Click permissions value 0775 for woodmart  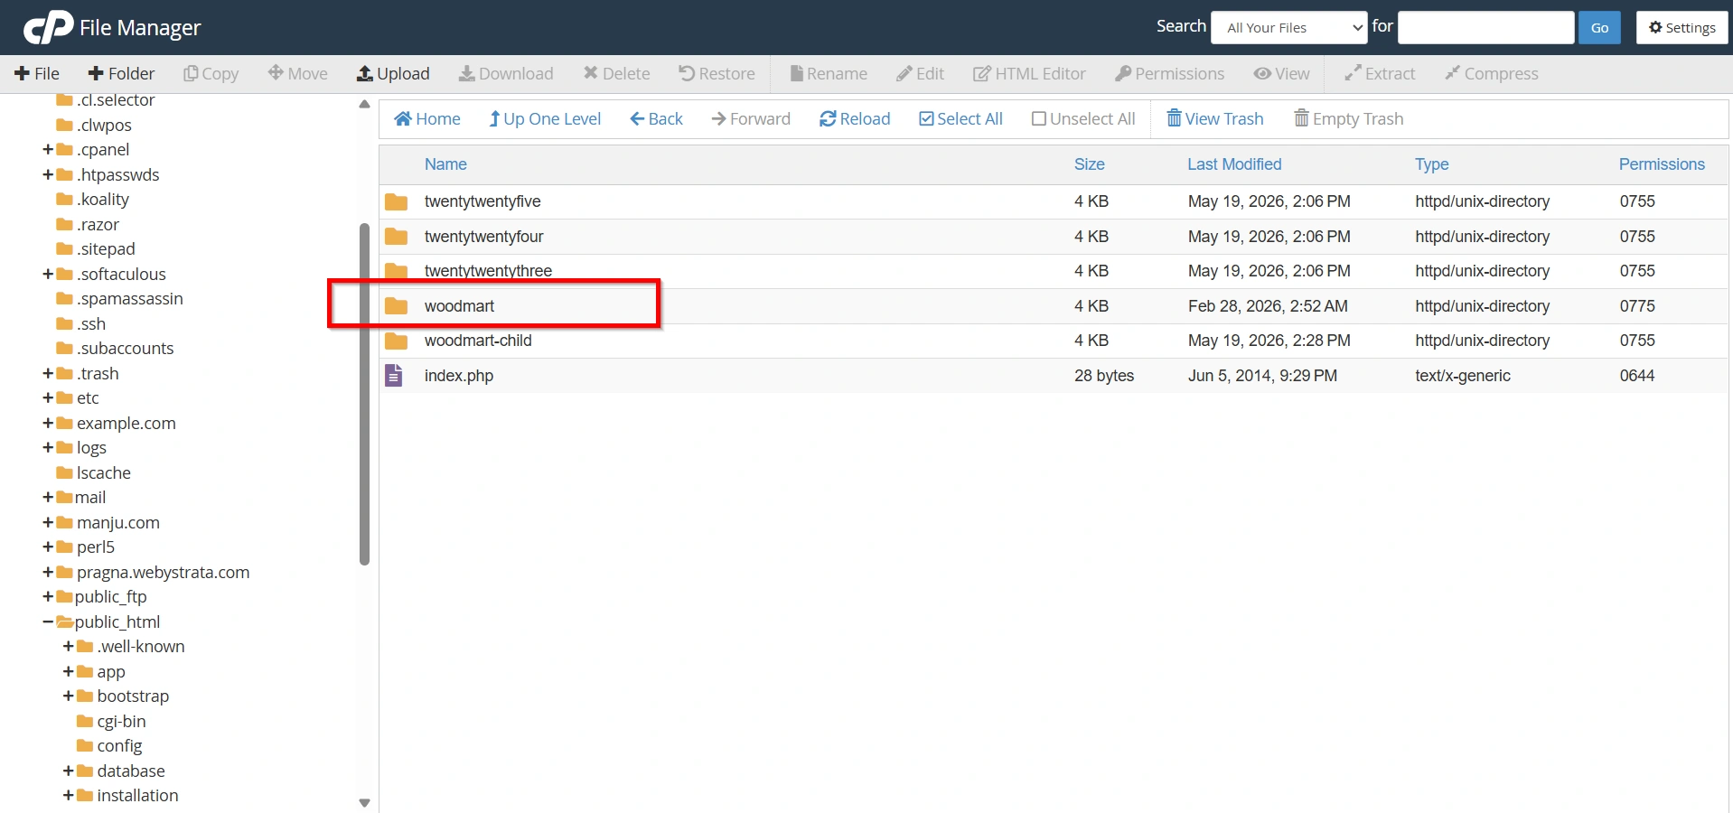point(1637,306)
